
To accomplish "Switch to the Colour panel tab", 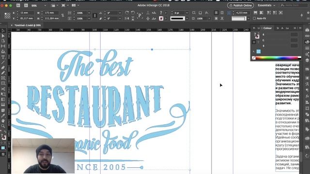I will tap(267, 28).
